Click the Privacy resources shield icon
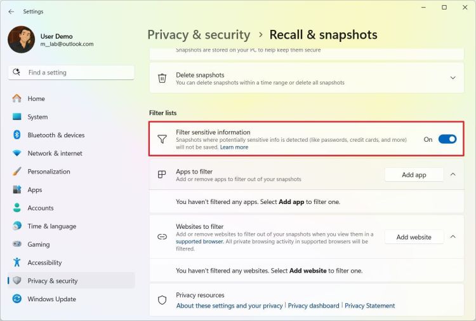Screen dimensions: 476x321 point(162,300)
